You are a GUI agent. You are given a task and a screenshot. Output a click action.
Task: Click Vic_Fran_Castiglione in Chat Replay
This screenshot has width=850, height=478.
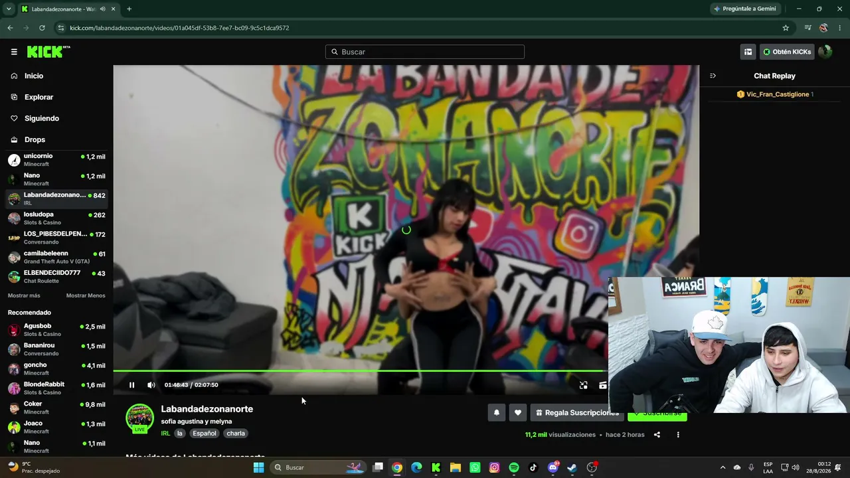point(777,94)
